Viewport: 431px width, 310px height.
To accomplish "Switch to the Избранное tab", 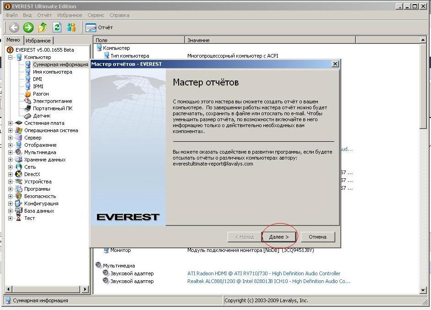I will point(38,41).
